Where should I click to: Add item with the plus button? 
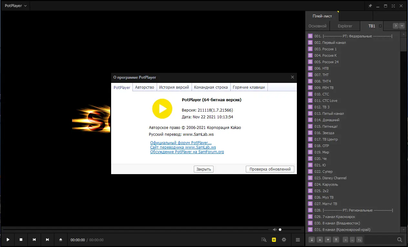(345, 240)
